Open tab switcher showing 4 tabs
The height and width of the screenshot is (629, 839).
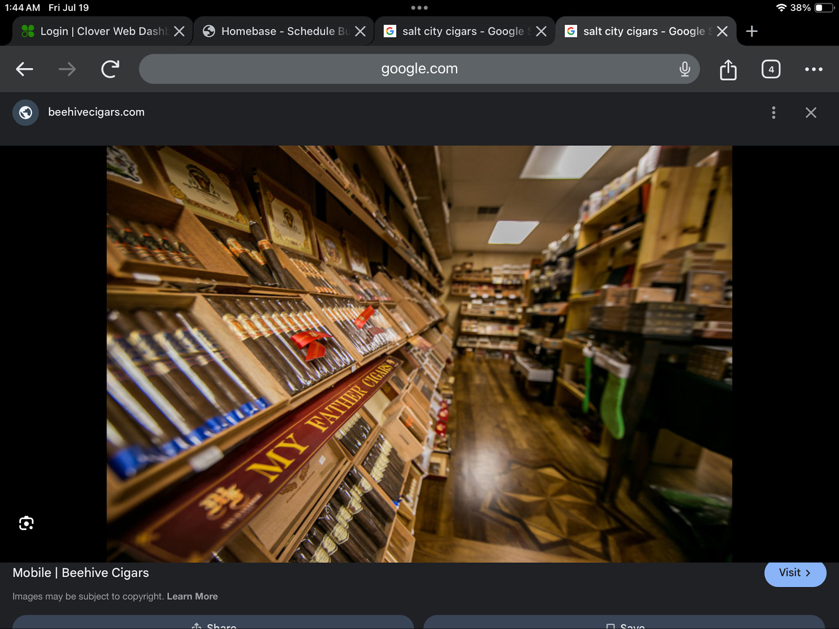[771, 69]
